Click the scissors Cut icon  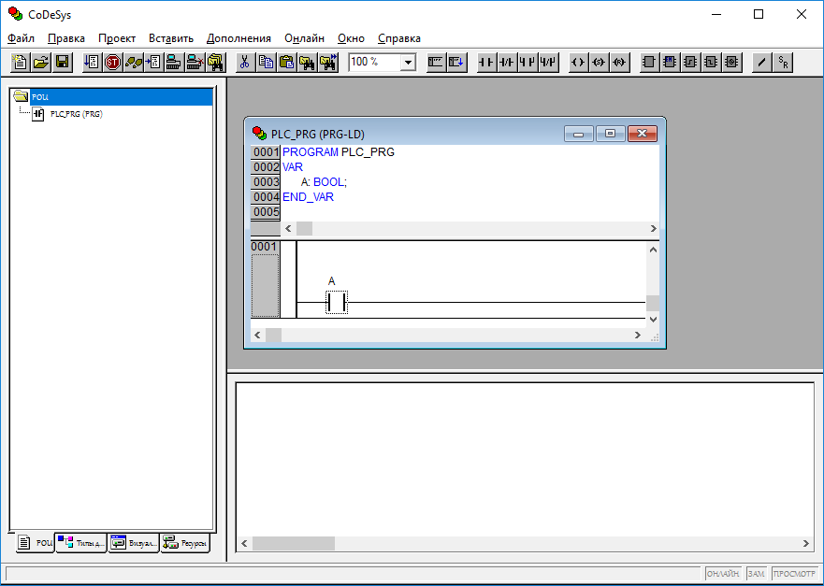tap(244, 63)
